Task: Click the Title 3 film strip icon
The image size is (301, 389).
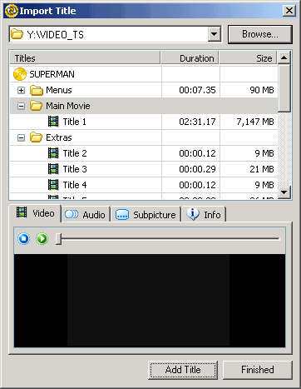Action: pos(53,169)
